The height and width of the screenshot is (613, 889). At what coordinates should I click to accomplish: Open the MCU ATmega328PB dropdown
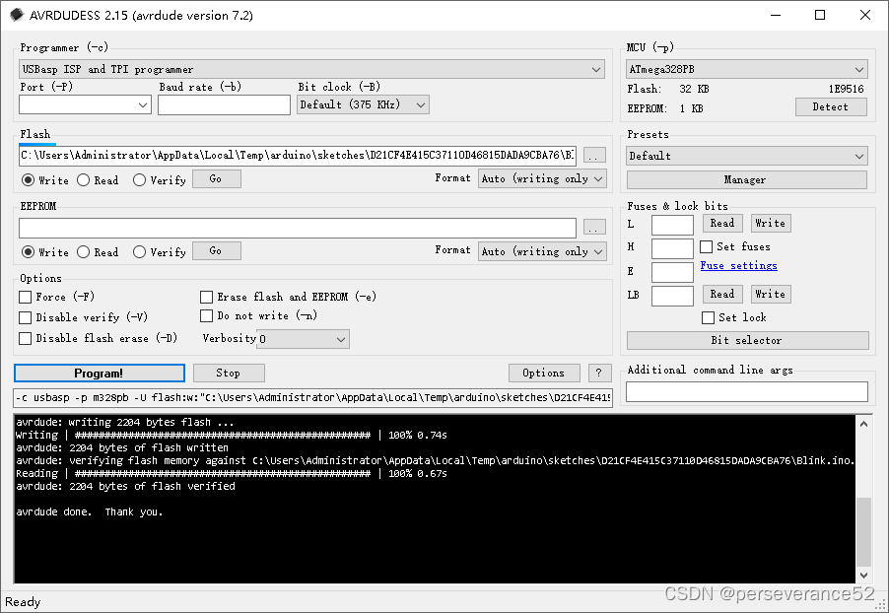tap(747, 69)
